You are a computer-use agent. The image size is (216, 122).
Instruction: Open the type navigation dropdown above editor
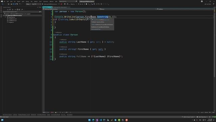128,9
